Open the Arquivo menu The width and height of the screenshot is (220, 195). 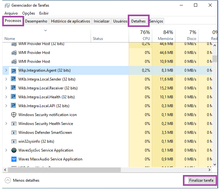point(11,13)
